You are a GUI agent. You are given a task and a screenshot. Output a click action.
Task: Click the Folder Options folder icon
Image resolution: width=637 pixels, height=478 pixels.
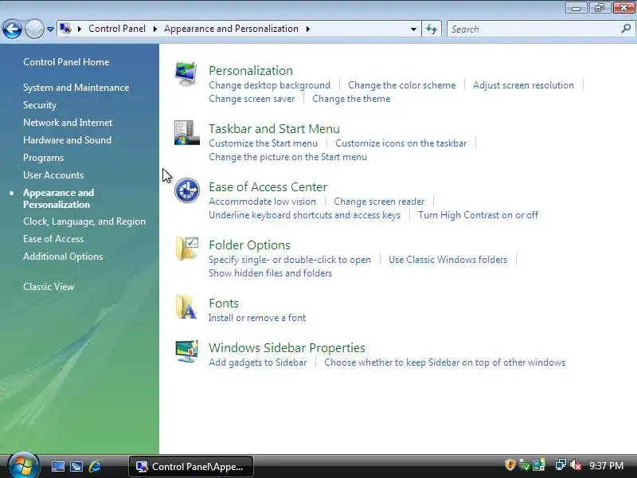click(187, 249)
